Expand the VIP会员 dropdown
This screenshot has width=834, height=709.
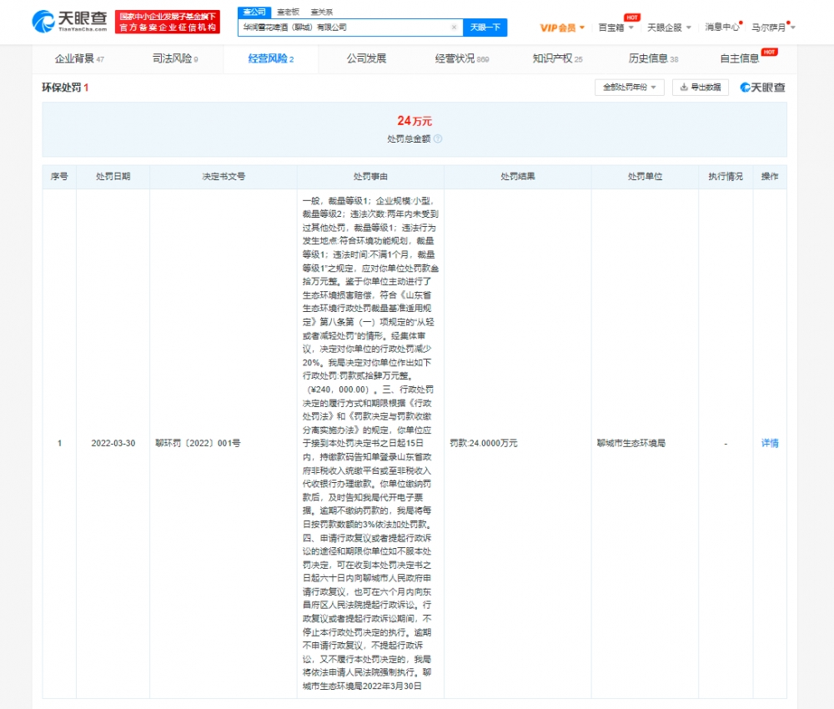pyautogui.click(x=562, y=28)
